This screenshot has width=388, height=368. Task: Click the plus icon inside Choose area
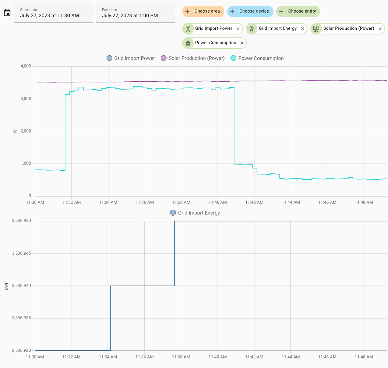[187, 11]
